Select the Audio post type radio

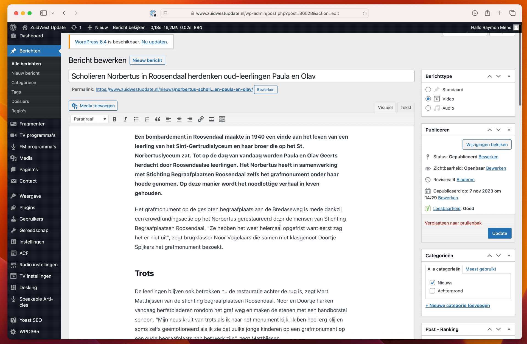click(428, 108)
